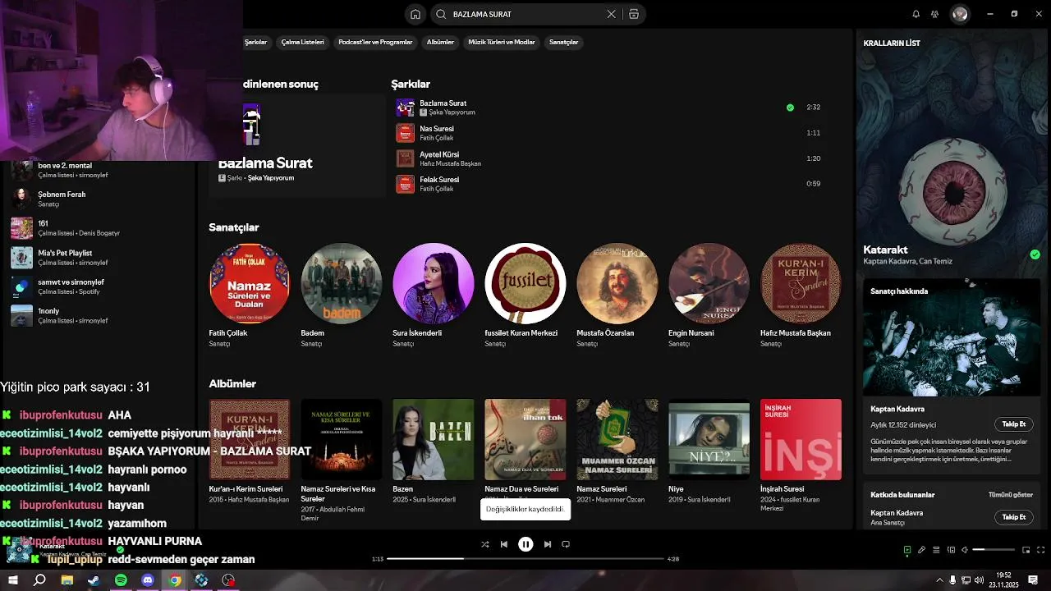This screenshot has height=591, width=1051.
Task: Open the Browse icon beside search
Action: pos(634,14)
